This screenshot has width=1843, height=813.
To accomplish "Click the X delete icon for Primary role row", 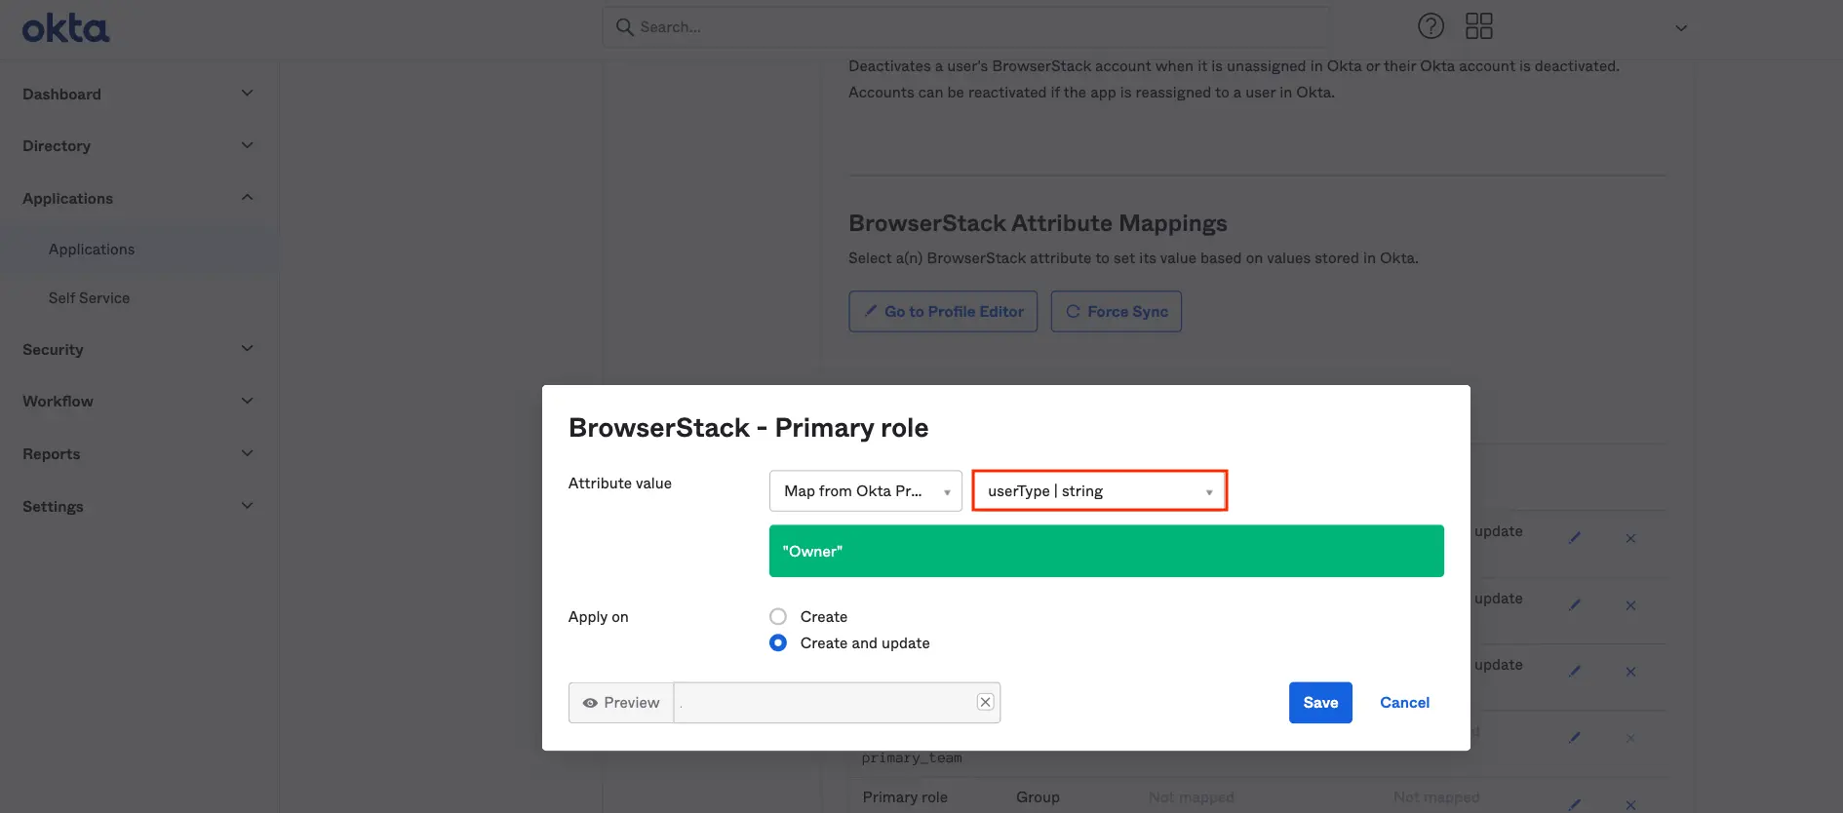I will (x=1630, y=804).
